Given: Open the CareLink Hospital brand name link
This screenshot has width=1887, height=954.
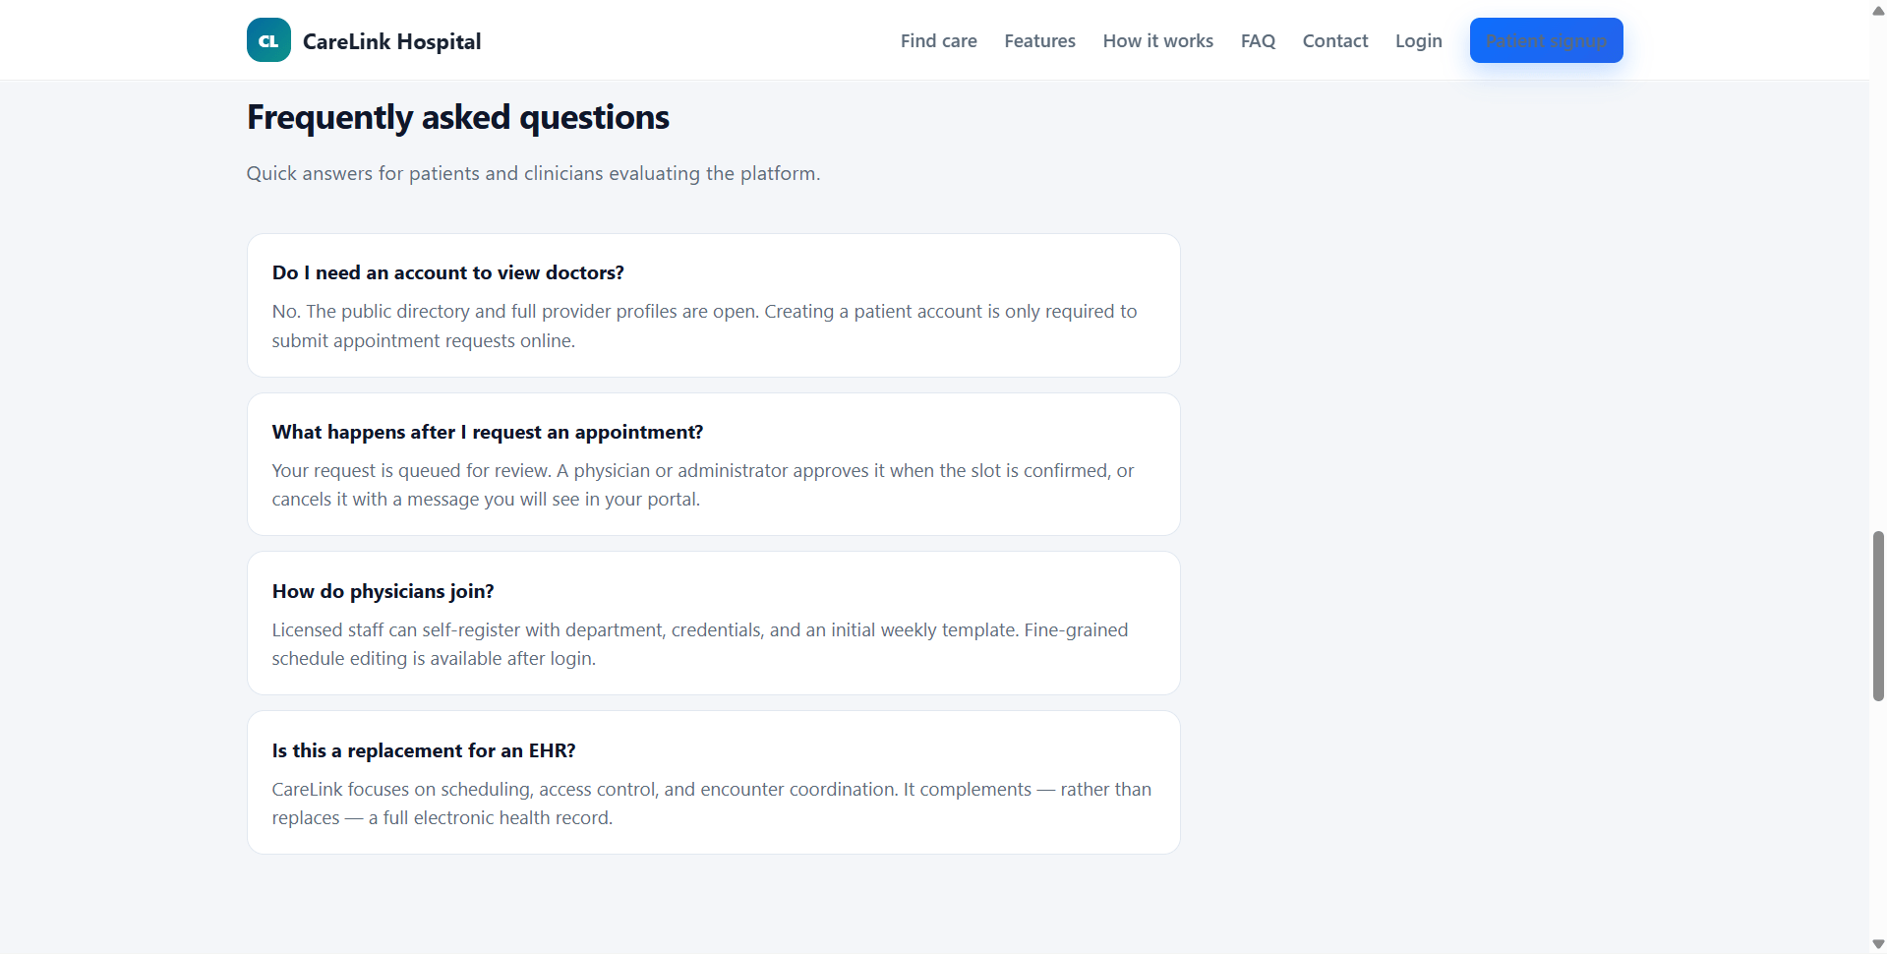Looking at the screenshot, I should (391, 41).
